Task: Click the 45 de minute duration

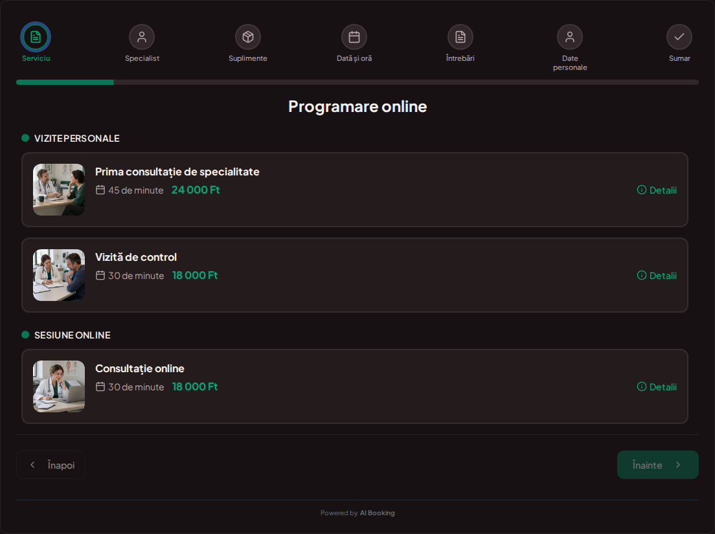Action: [x=136, y=190]
